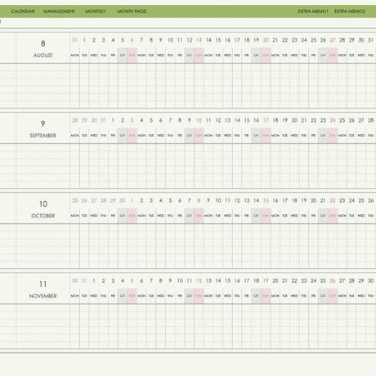Select the greyed 31 before August 1
This screenshot has width=376, height=376.
tap(74, 40)
